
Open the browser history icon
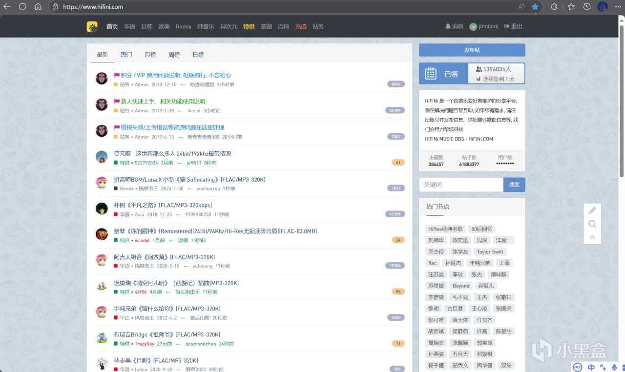click(x=587, y=7)
